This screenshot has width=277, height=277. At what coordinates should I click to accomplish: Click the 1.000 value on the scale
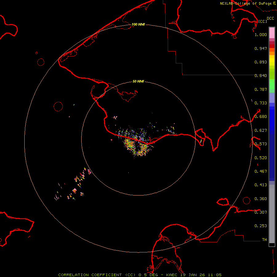261,35
